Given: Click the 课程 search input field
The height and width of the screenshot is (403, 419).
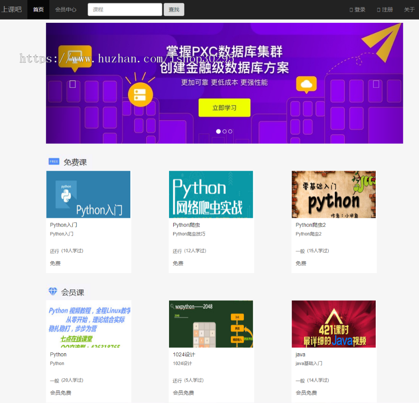Looking at the screenshot, I should [124, 9].
